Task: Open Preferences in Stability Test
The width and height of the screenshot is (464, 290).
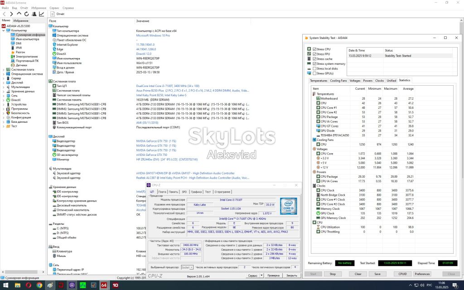Action: click(422, 274)
